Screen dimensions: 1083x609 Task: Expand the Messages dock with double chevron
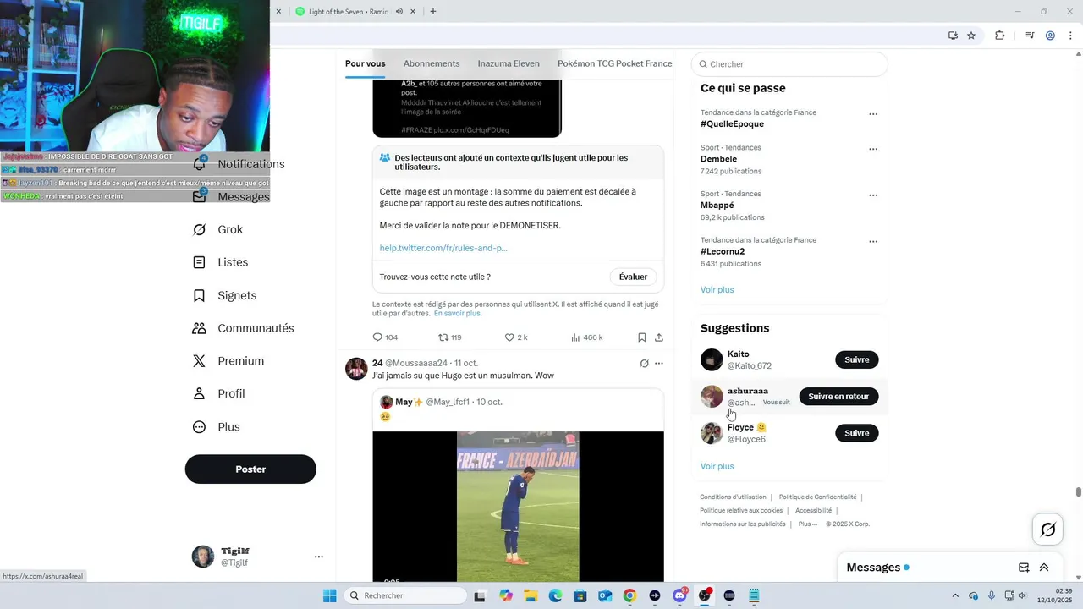point(1044,568)
